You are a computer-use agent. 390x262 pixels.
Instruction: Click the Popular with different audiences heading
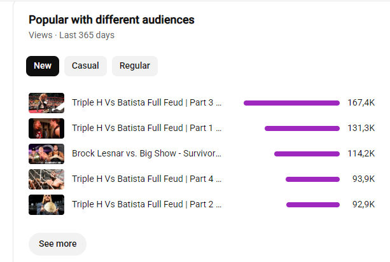(x=111, y=20)
